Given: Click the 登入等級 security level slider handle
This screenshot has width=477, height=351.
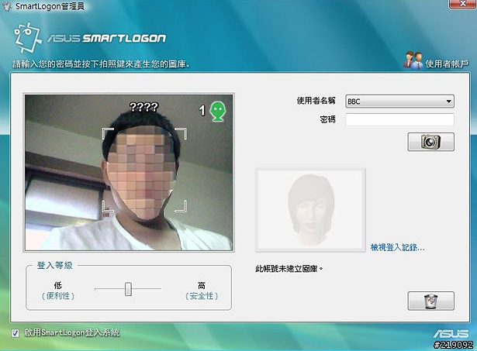Looking at the screenshot, I should pos(128,289).
